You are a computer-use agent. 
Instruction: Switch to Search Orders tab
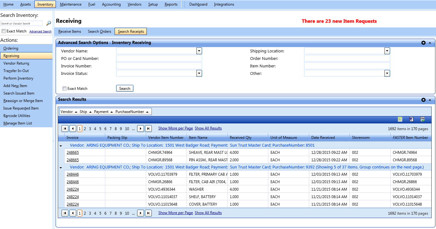pos(99,32)
